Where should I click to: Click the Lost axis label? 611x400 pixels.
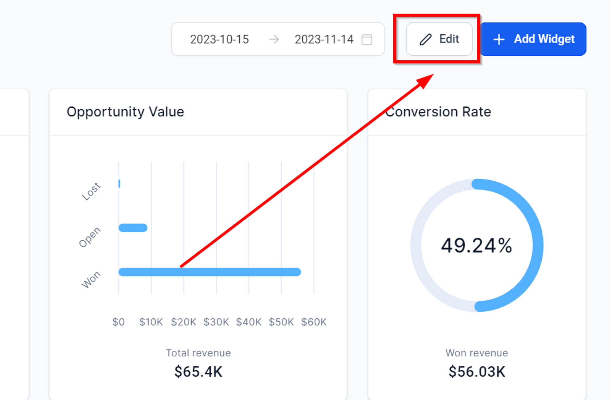click(x=91, y=191)
